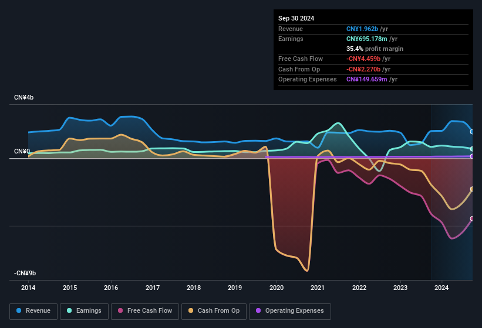Toggle the Free Cash Flow legend button

click(x=145, y=311)
